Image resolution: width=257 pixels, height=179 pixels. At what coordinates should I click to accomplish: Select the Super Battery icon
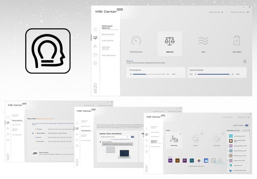237,40
